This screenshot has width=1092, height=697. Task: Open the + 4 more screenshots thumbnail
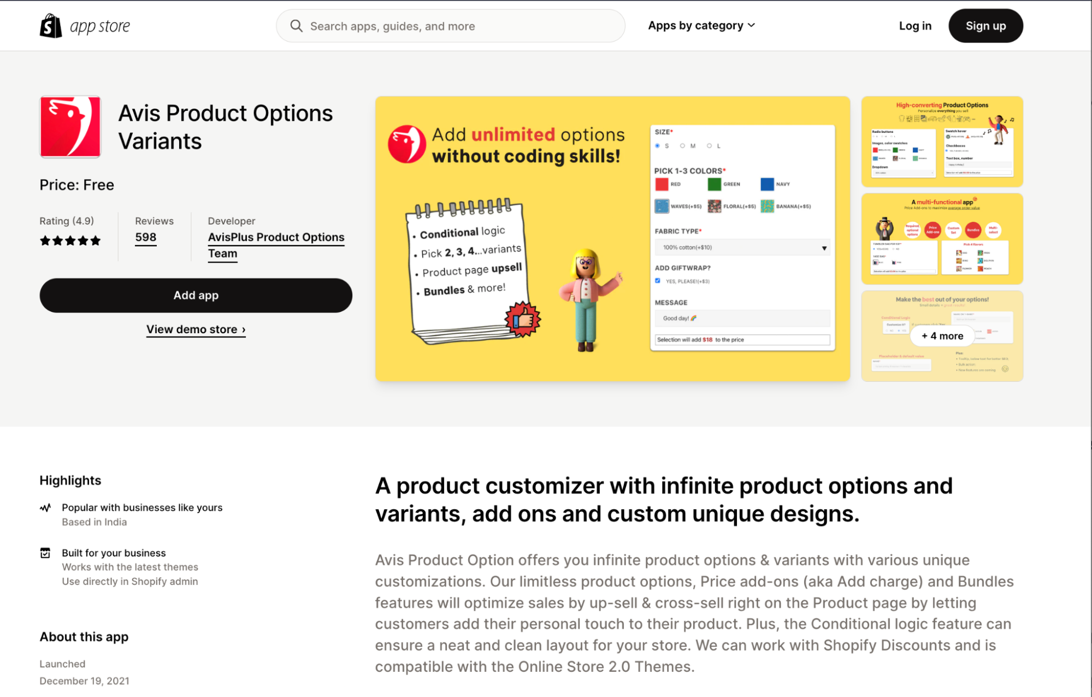point(942,336)
